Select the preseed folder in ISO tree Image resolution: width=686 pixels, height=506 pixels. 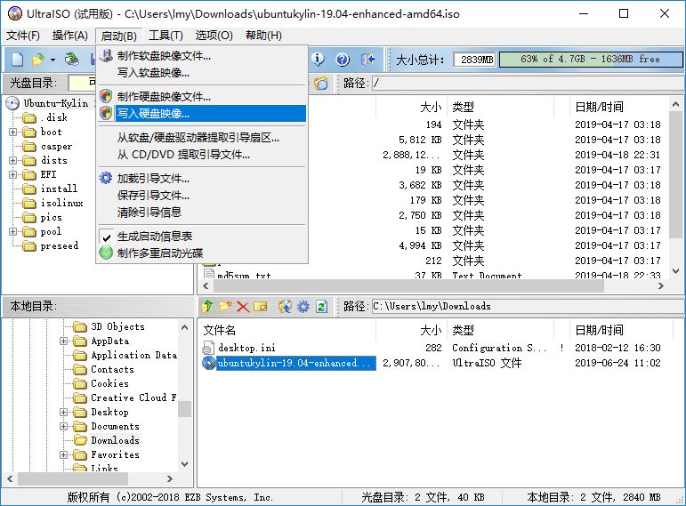coord(59,245)
